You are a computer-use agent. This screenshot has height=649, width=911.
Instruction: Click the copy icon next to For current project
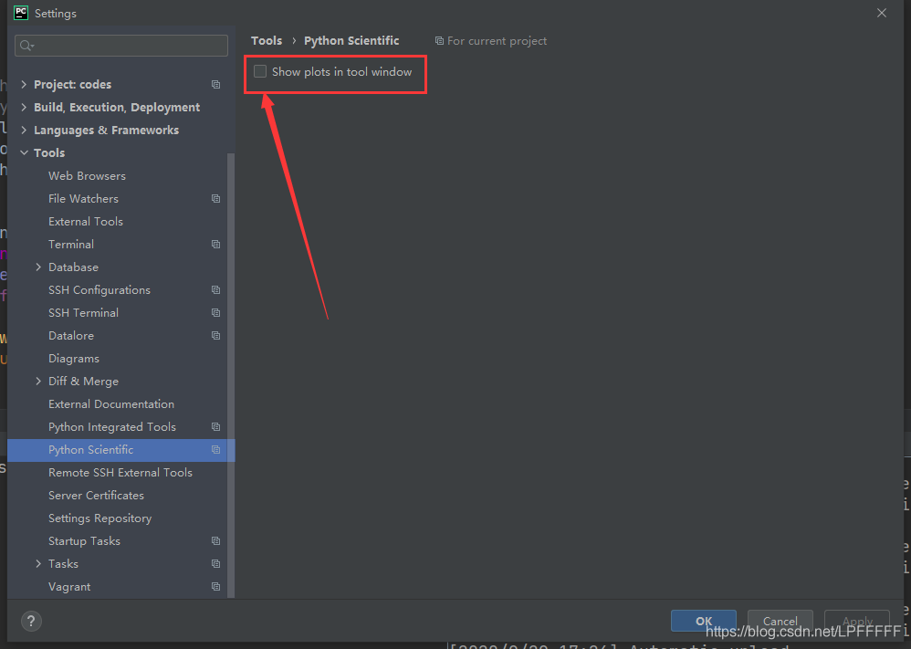[x=439, y=41]
